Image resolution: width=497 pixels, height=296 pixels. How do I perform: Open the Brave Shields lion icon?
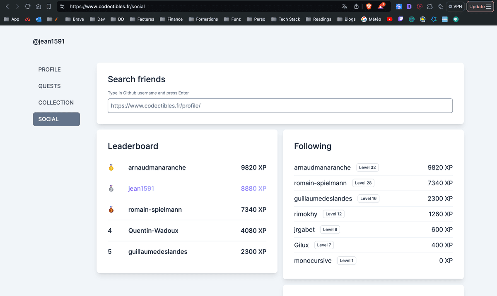coord(369,6)
